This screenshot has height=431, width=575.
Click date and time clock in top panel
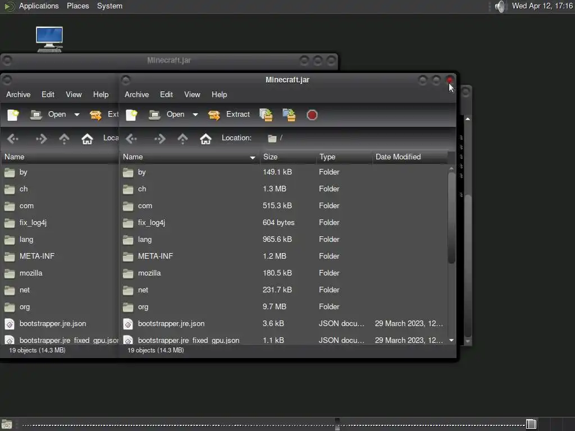542,6
